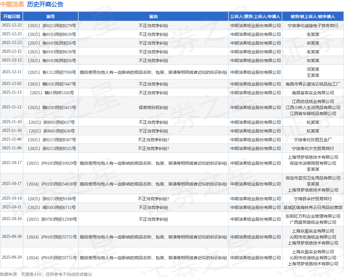Click the hearing date 2025-10-10
The height and width of the screenshot is (277, 344).
pyautogui.click(x=12, y=219)
